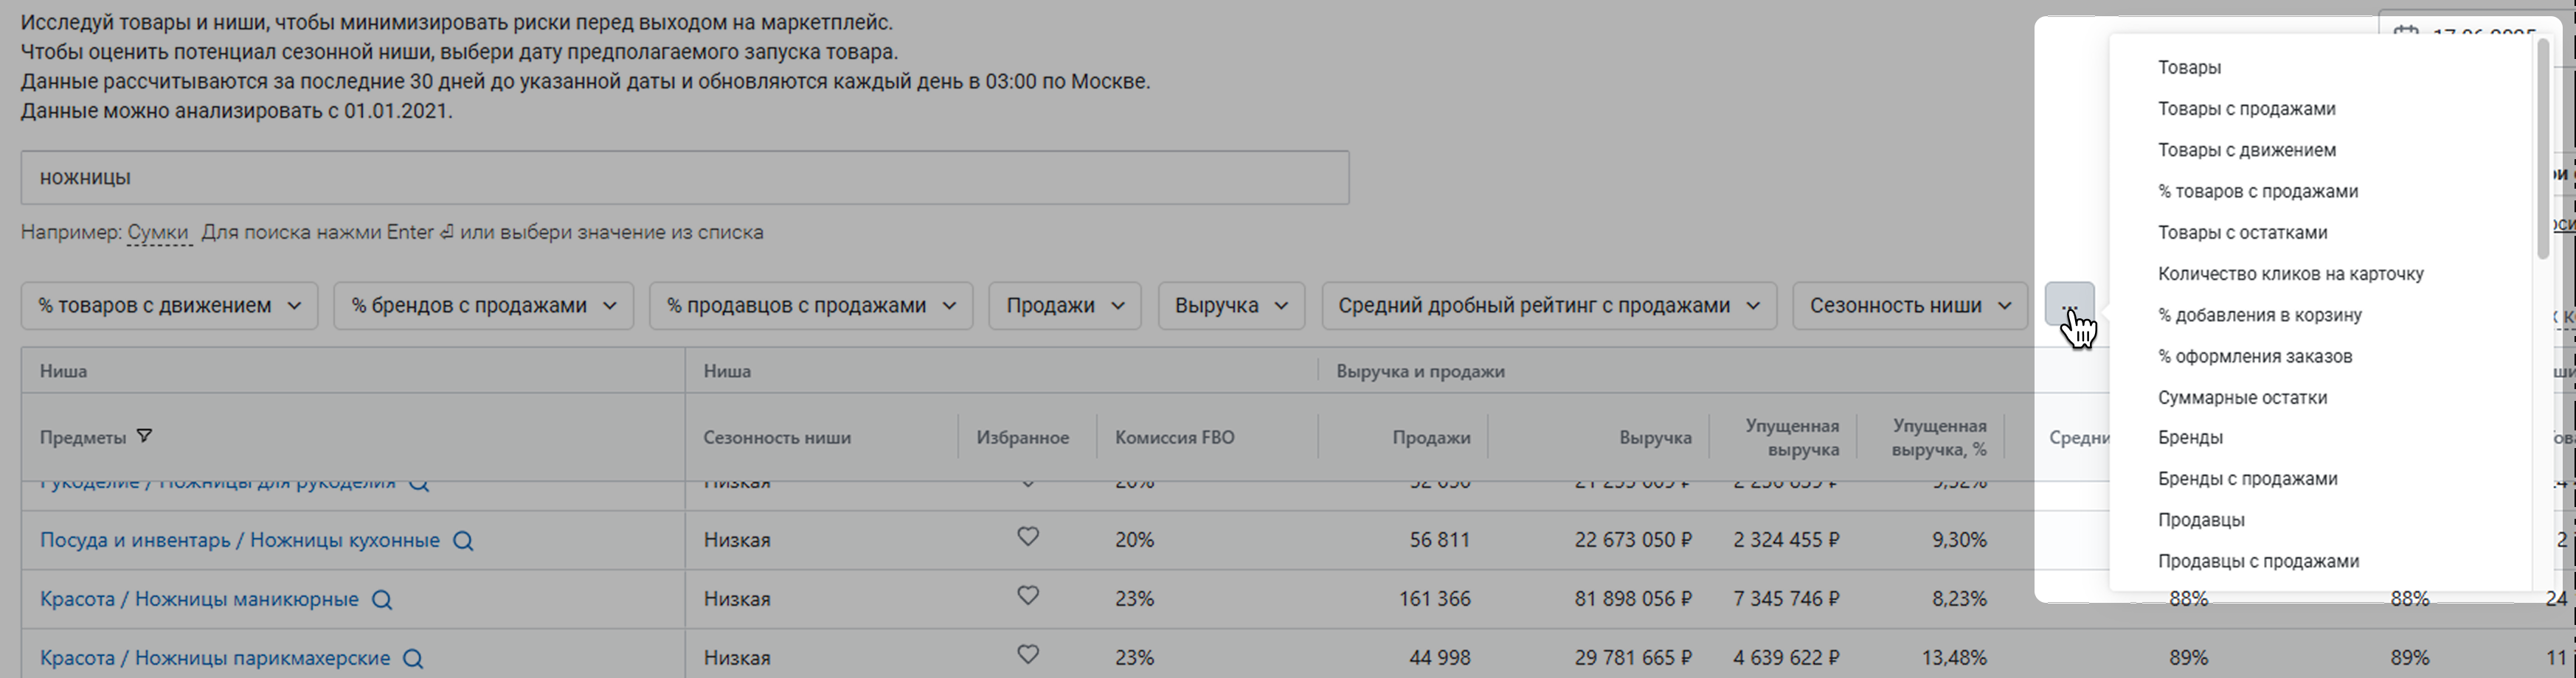Click the Сумки example link
Viewport: 2576px width, 678px height.
tap(158, 233)
